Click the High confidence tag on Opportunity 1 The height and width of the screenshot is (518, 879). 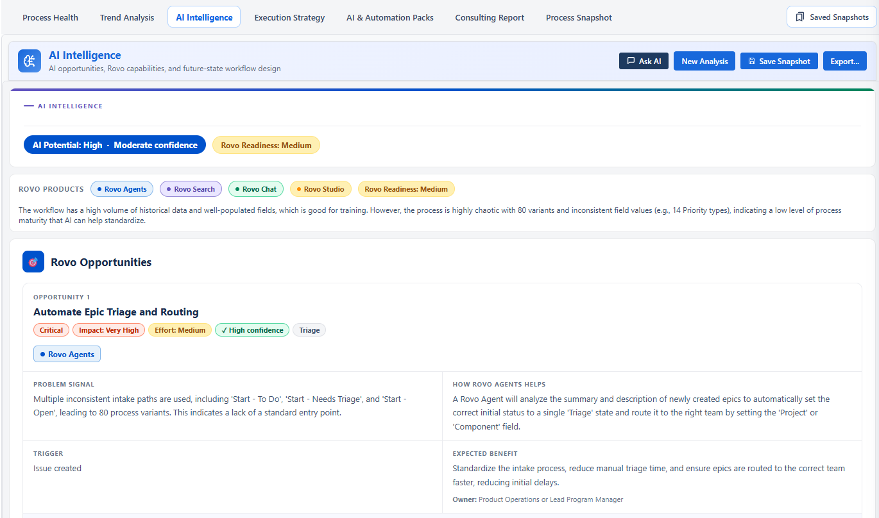(252, 330)
